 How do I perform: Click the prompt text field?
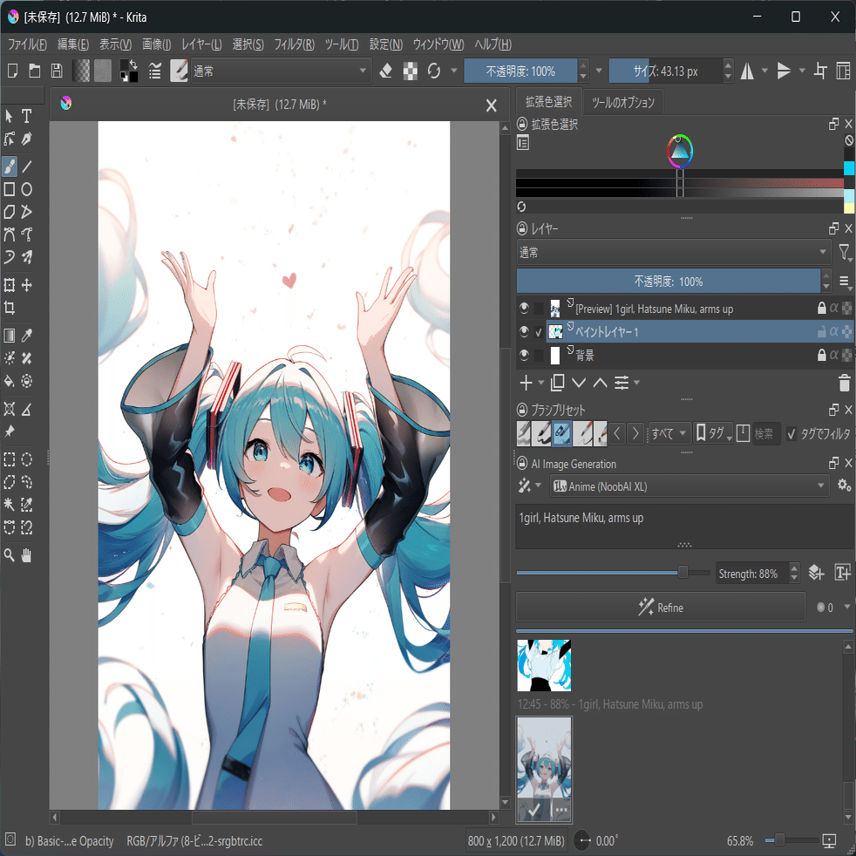pos(684,527)
